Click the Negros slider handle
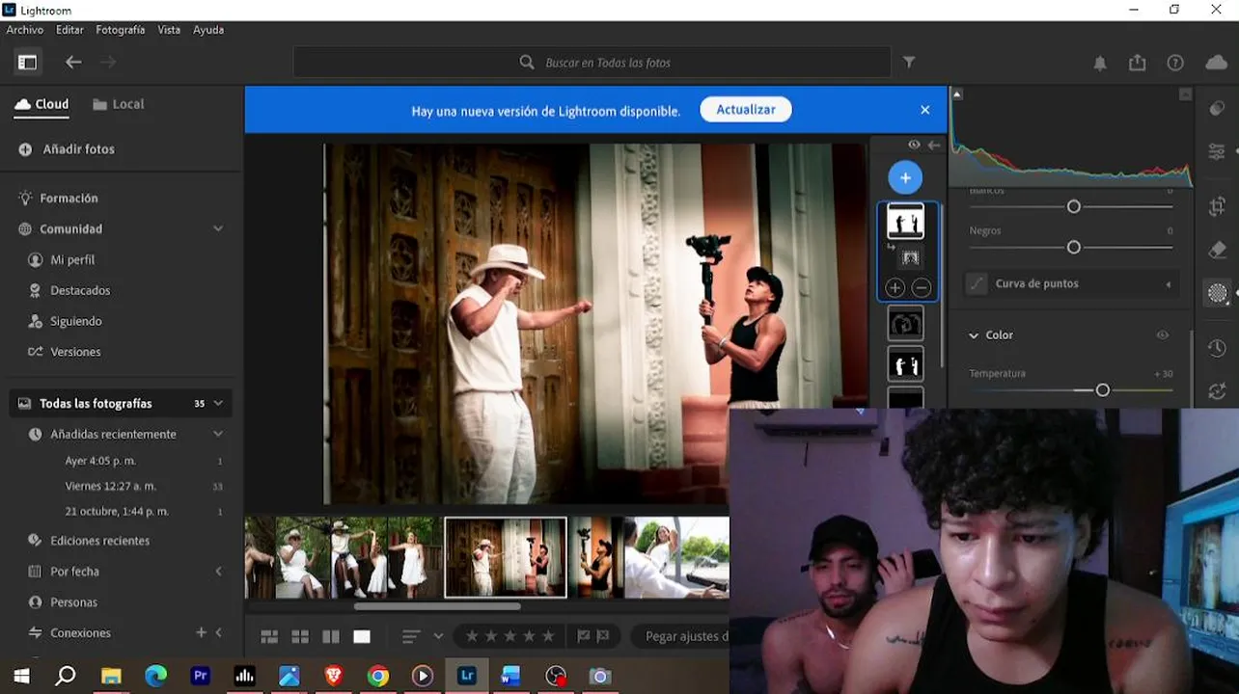This screenshot has height=694, width=1239. coord(1073,248)
